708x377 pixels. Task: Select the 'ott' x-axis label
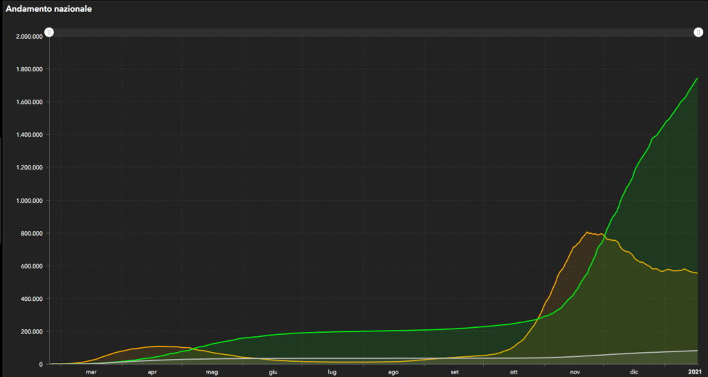514,371
